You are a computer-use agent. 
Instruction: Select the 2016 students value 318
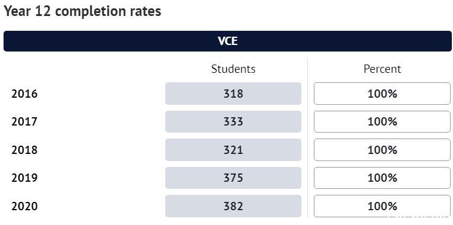(233, 94)
